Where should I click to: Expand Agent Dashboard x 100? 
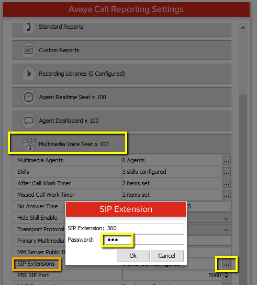pyautogui.click(x=122, y=121)
